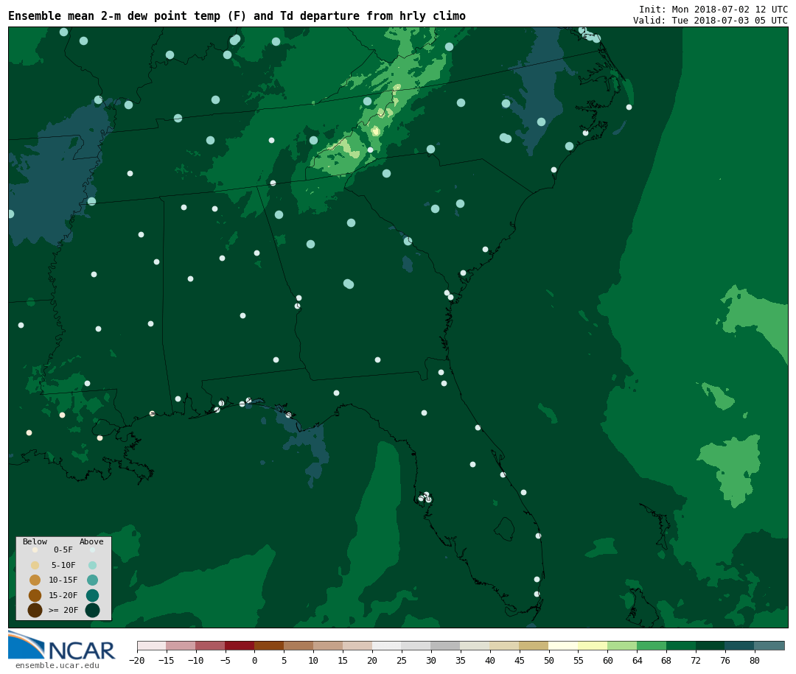Click the '50' colorbar tick label

point(549,661)
